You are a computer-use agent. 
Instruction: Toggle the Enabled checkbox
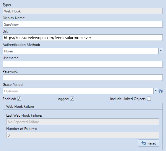pyautogui.click(x=19, y=99)
